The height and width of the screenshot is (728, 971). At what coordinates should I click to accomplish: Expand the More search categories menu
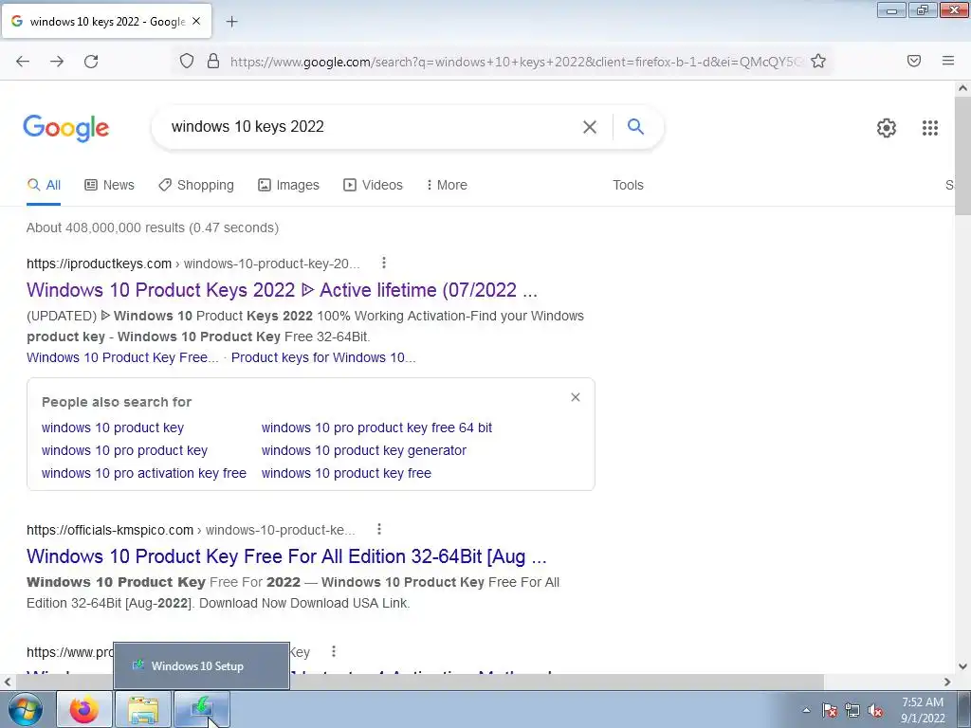pyautogui.click(x=447, y=185)
